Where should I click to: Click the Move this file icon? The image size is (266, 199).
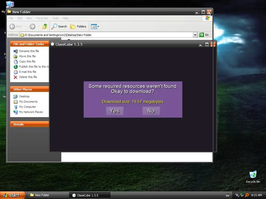15,56
